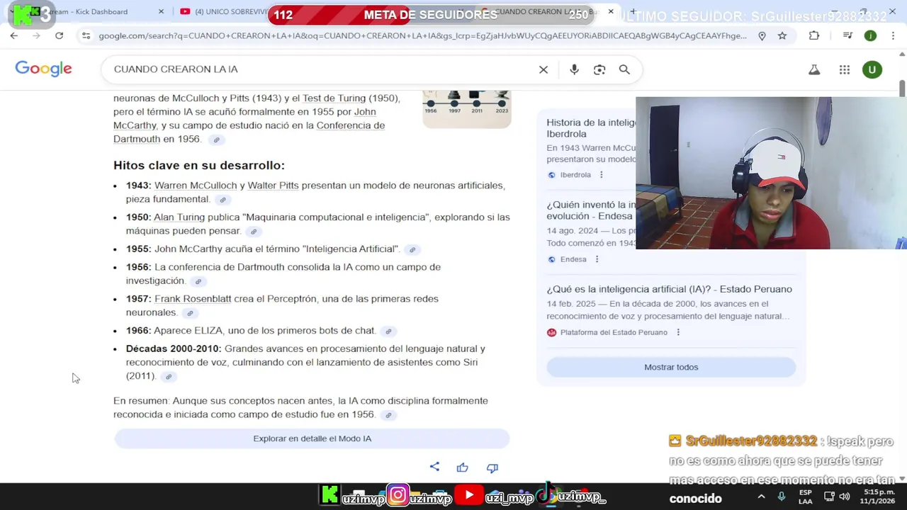Open source link icon after ELIZA bullet

[388, 331]
